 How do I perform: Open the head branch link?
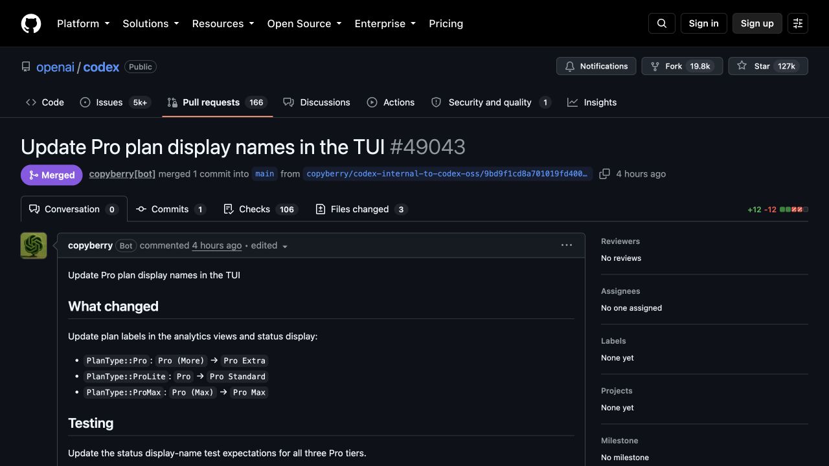[x=448, y=173]
